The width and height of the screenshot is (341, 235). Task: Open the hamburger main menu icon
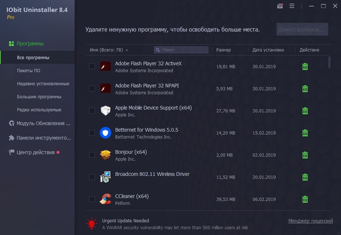291,6
